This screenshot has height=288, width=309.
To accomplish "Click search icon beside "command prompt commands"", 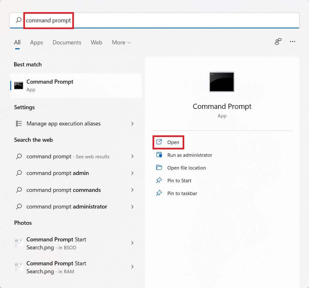I will (19, 190).
